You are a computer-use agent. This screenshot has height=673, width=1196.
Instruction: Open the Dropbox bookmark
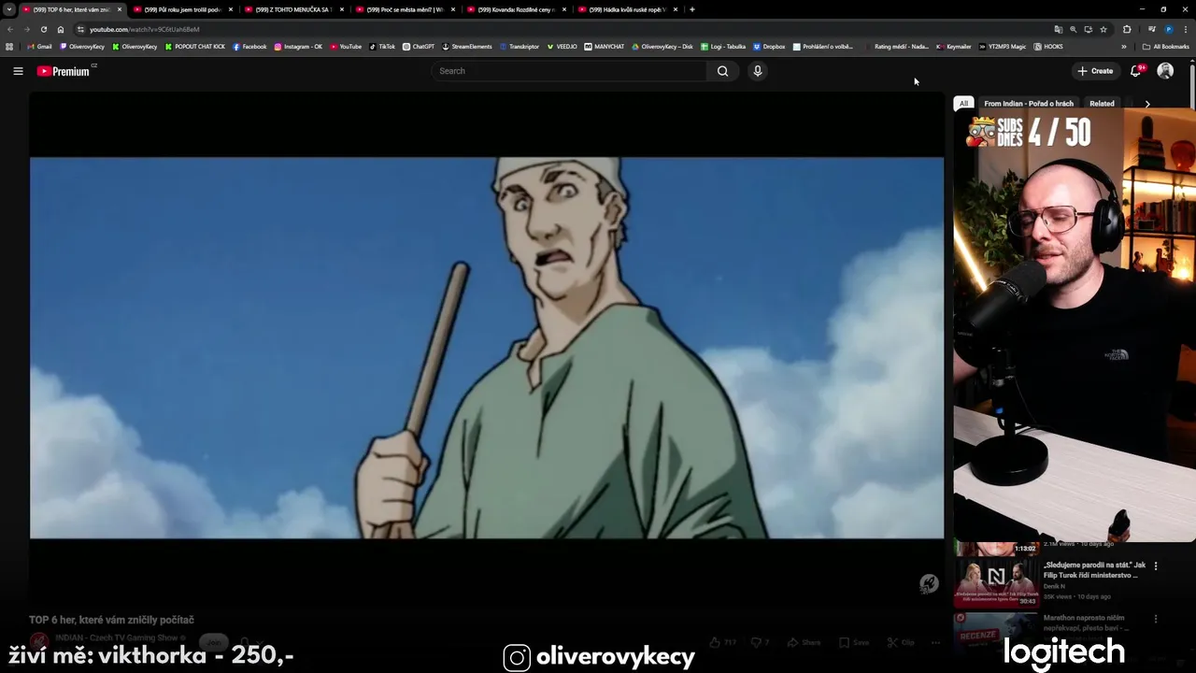coord(769,47)
